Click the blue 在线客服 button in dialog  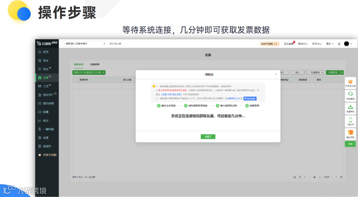(x=250, y=98)
